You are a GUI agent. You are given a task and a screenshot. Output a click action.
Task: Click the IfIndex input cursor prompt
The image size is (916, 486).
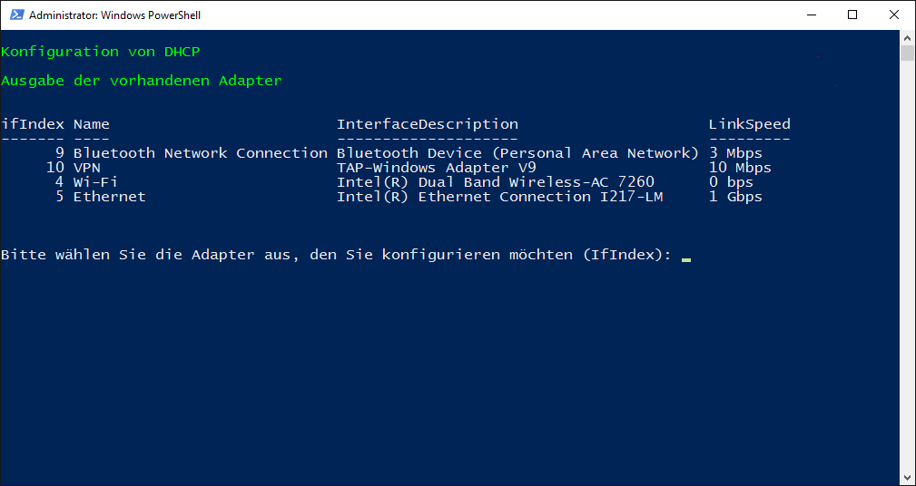coord(685,257)
